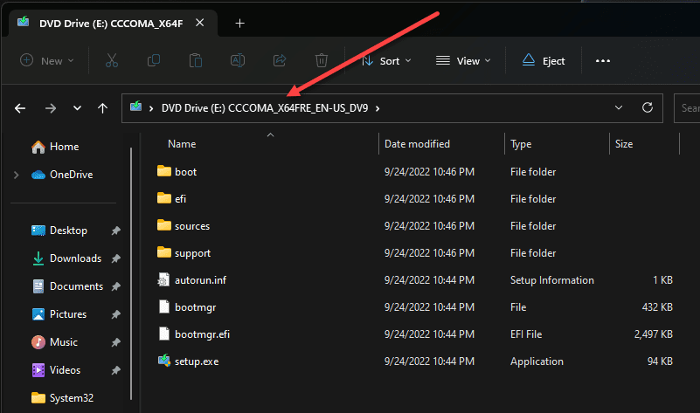Open the View options dropdown
Image resolution: width=700 pixels, height=413 pixels.
[463, 61]
